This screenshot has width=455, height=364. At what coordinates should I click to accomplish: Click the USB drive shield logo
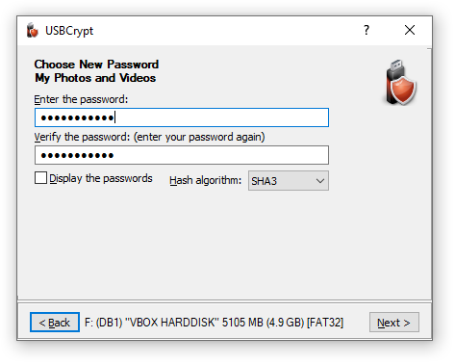[400, 82]
